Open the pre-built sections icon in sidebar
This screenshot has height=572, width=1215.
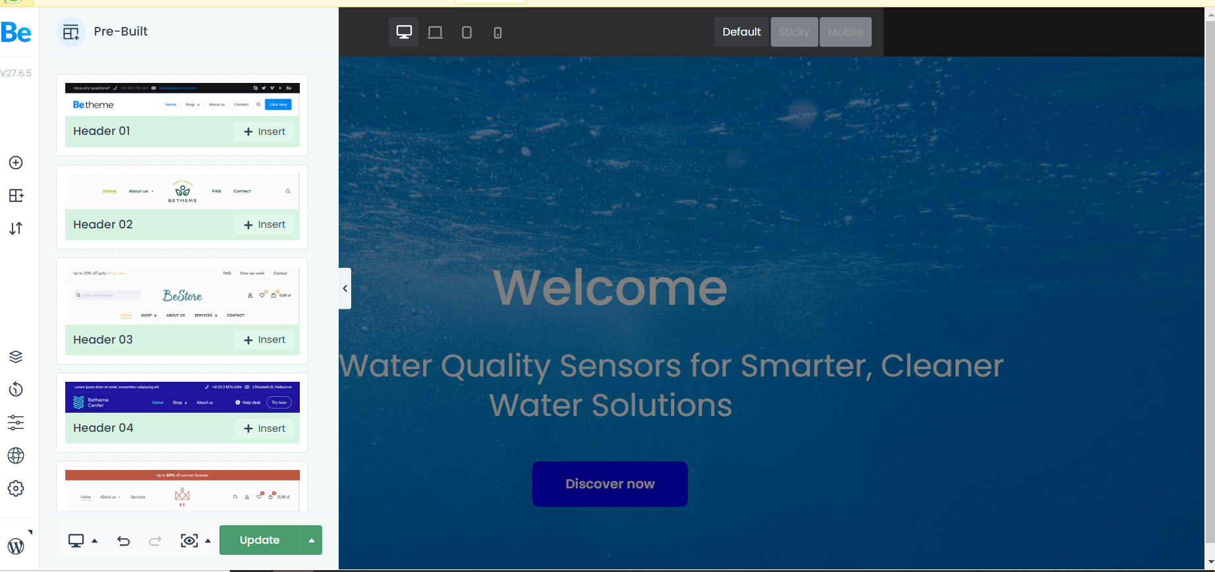tap(16, 195)
